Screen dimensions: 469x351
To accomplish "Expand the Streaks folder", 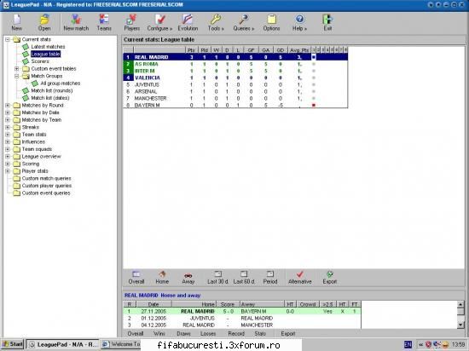I will coord(8,127).
